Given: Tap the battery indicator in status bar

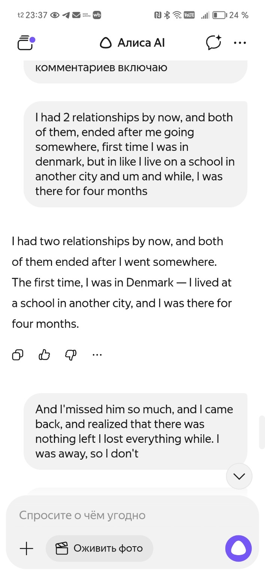Looking at the screenshot, I should 219,15.
